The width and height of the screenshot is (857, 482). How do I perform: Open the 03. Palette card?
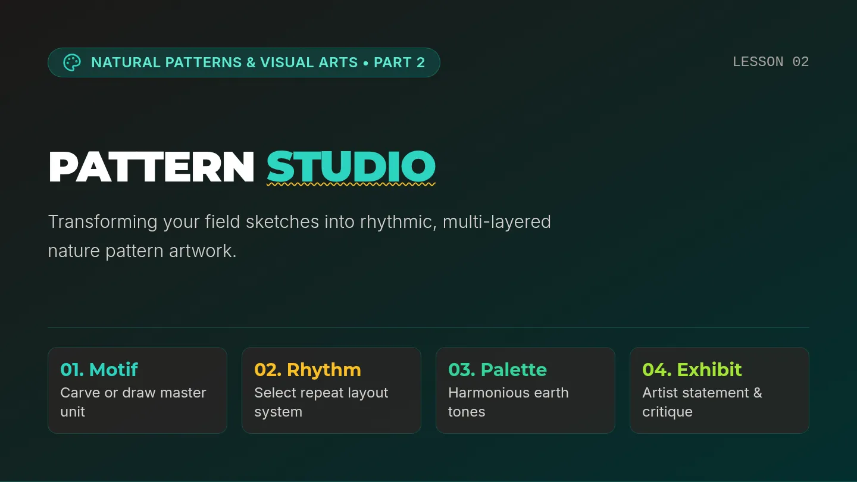pos(526,390)
